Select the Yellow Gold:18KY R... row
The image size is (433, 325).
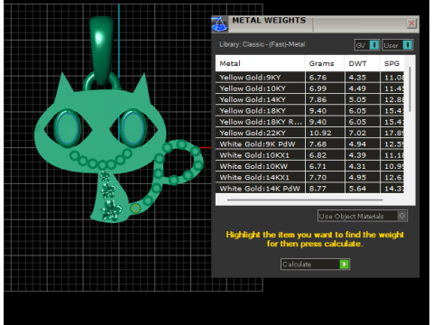coord(309,122)
